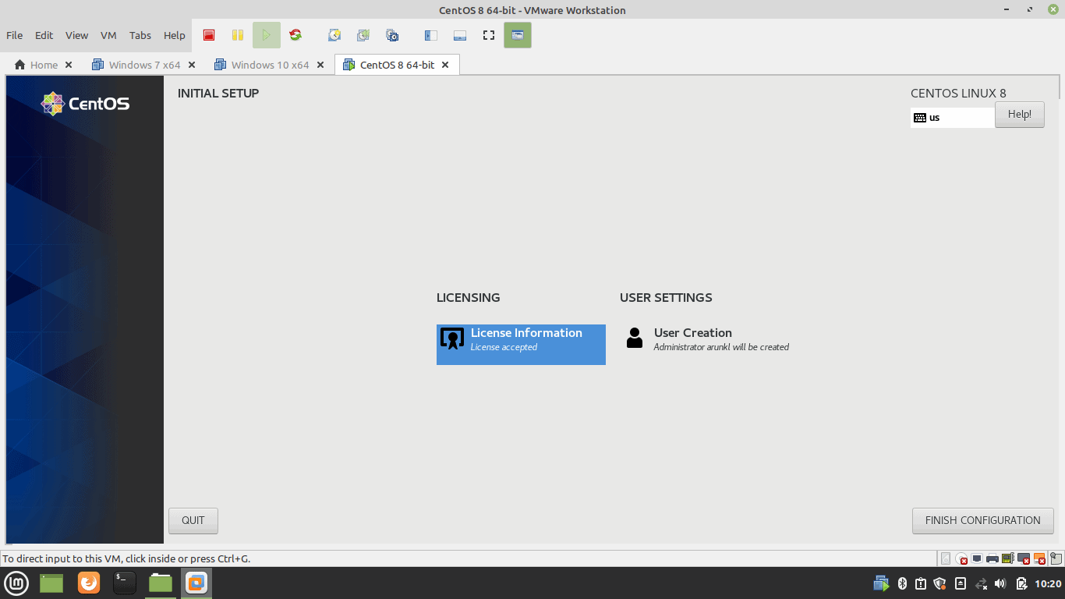Click the QUIT button
The image size is (1065, 599).
pos(193,520)
